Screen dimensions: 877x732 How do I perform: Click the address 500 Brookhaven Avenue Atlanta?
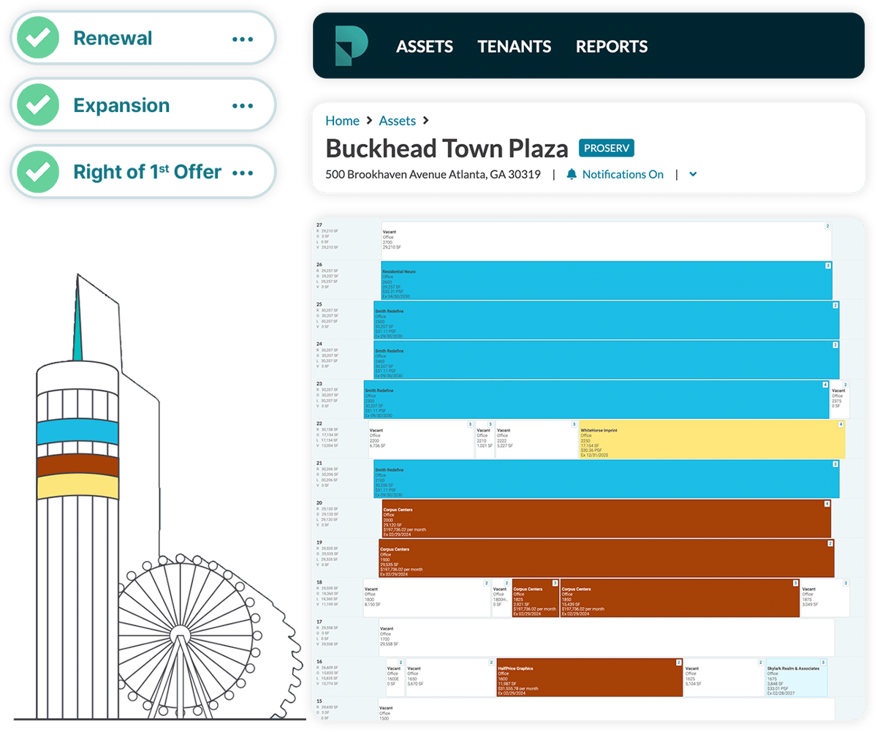point(433,174)
